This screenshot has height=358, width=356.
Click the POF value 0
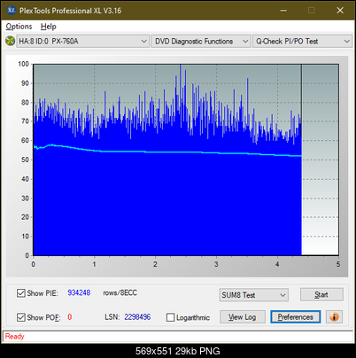(x=70, y=317)
